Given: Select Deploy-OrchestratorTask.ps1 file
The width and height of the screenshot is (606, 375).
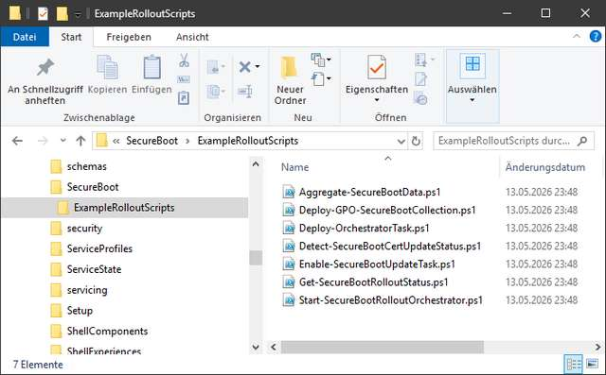Looking at the screenshot, I should click(364, 229).
